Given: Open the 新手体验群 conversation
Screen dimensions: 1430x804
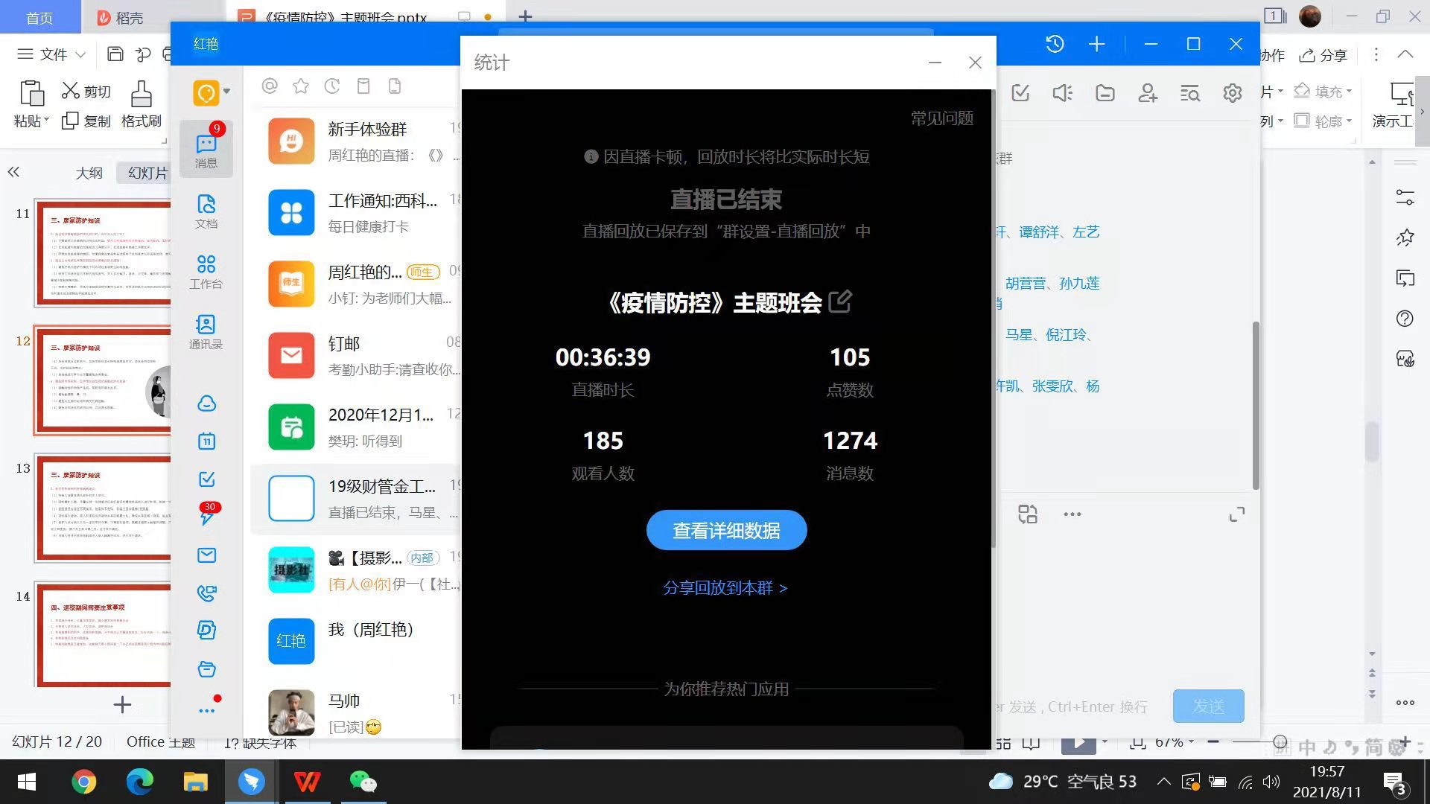Looking at the screenshot, I should (x=356, y=141).
